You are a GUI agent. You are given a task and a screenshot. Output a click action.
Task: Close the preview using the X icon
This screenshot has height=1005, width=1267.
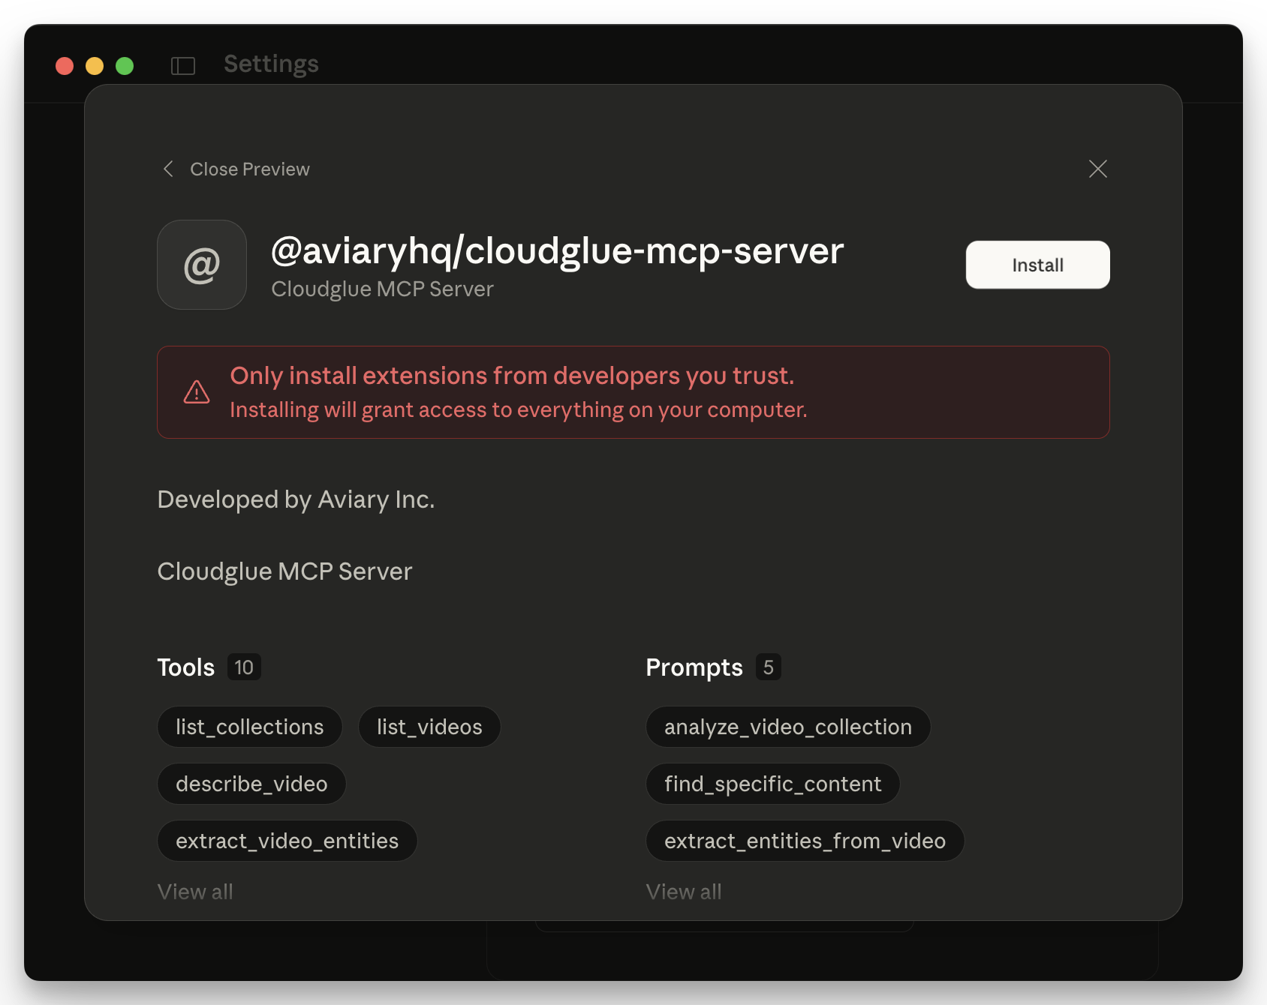click(1098, 169)
